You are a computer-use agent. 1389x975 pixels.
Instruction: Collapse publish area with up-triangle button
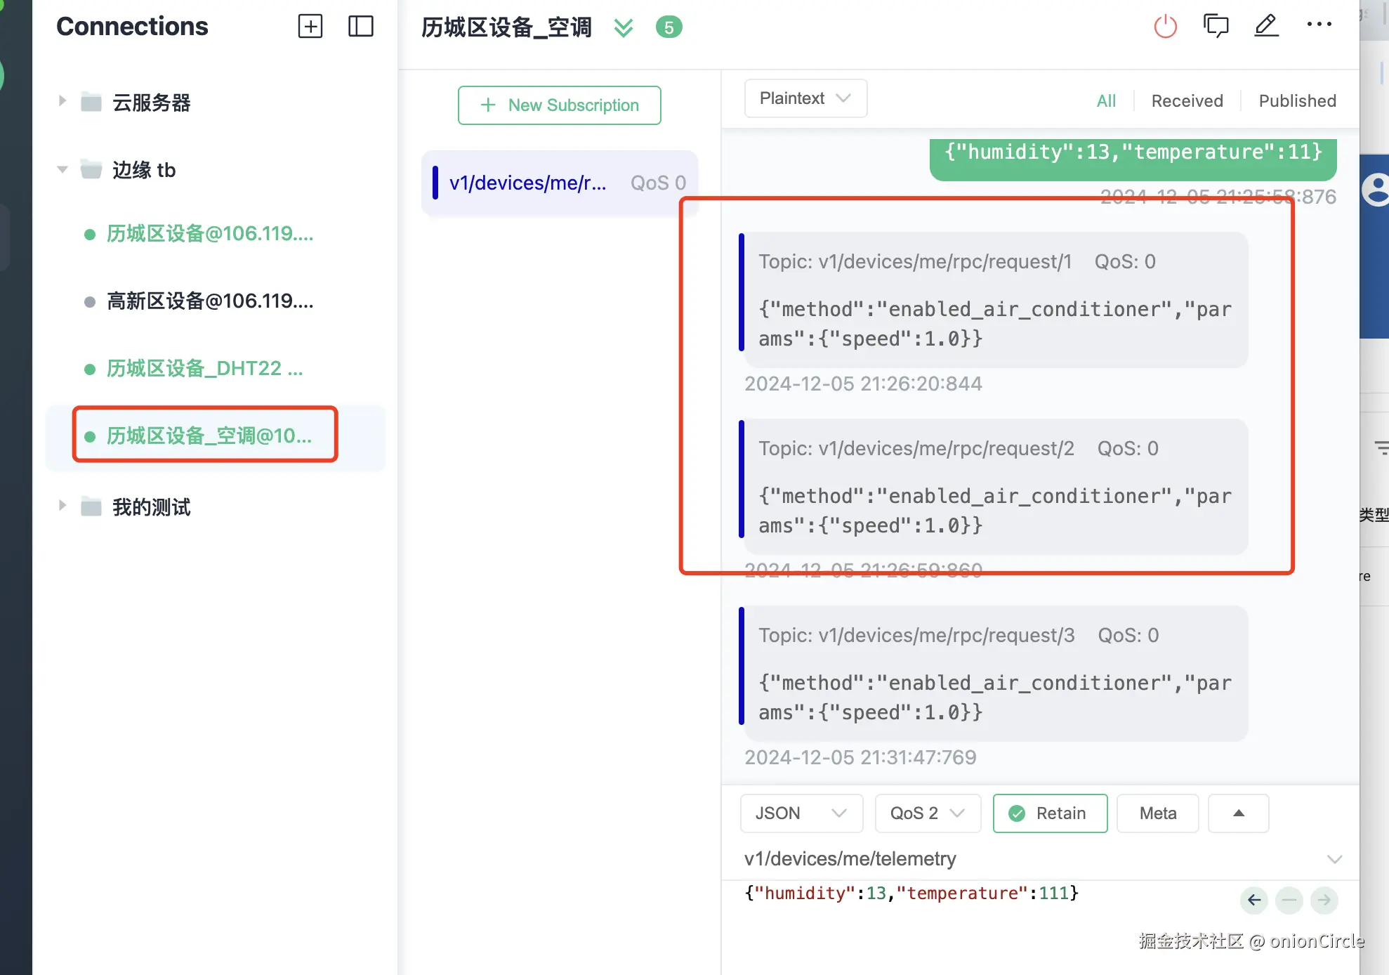click(x=1238, y=813)
